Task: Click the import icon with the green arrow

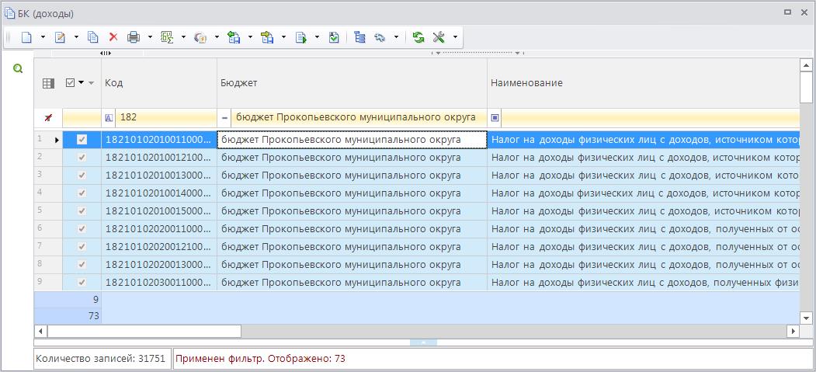Action: click(234, 37)
